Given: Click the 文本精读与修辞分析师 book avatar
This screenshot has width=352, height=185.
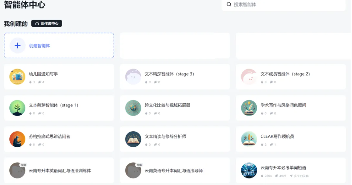Looking at the screenshot, I should pos(133,139).
